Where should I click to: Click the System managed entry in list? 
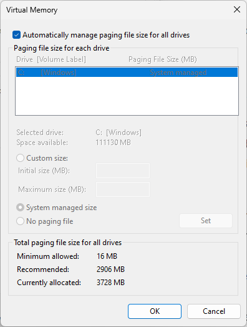(178, 73)
